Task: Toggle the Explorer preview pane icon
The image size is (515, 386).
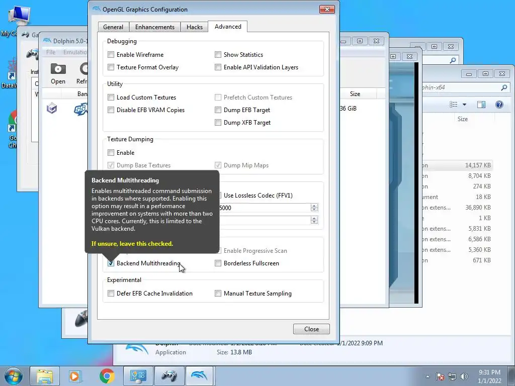Action: pos(481,105)
